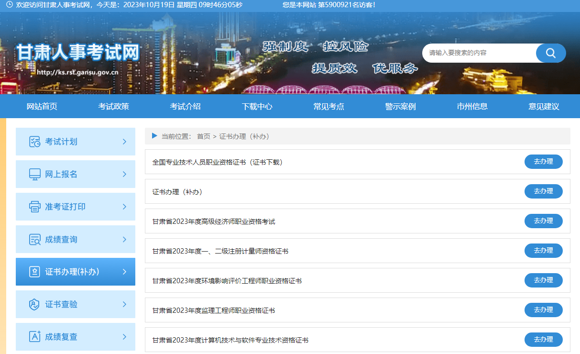580x354 pixels.
Task: Click the magnifier search button
Action: click(x=550, y=53)
